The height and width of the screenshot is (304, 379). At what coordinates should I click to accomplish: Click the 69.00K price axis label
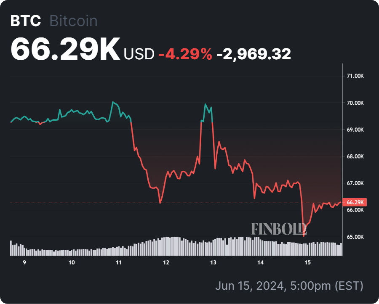pyautogui.click(x=355, y=130)
